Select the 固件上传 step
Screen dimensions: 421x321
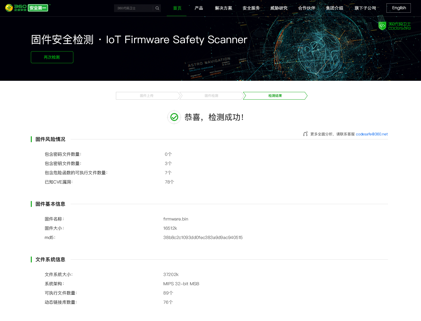147,96
